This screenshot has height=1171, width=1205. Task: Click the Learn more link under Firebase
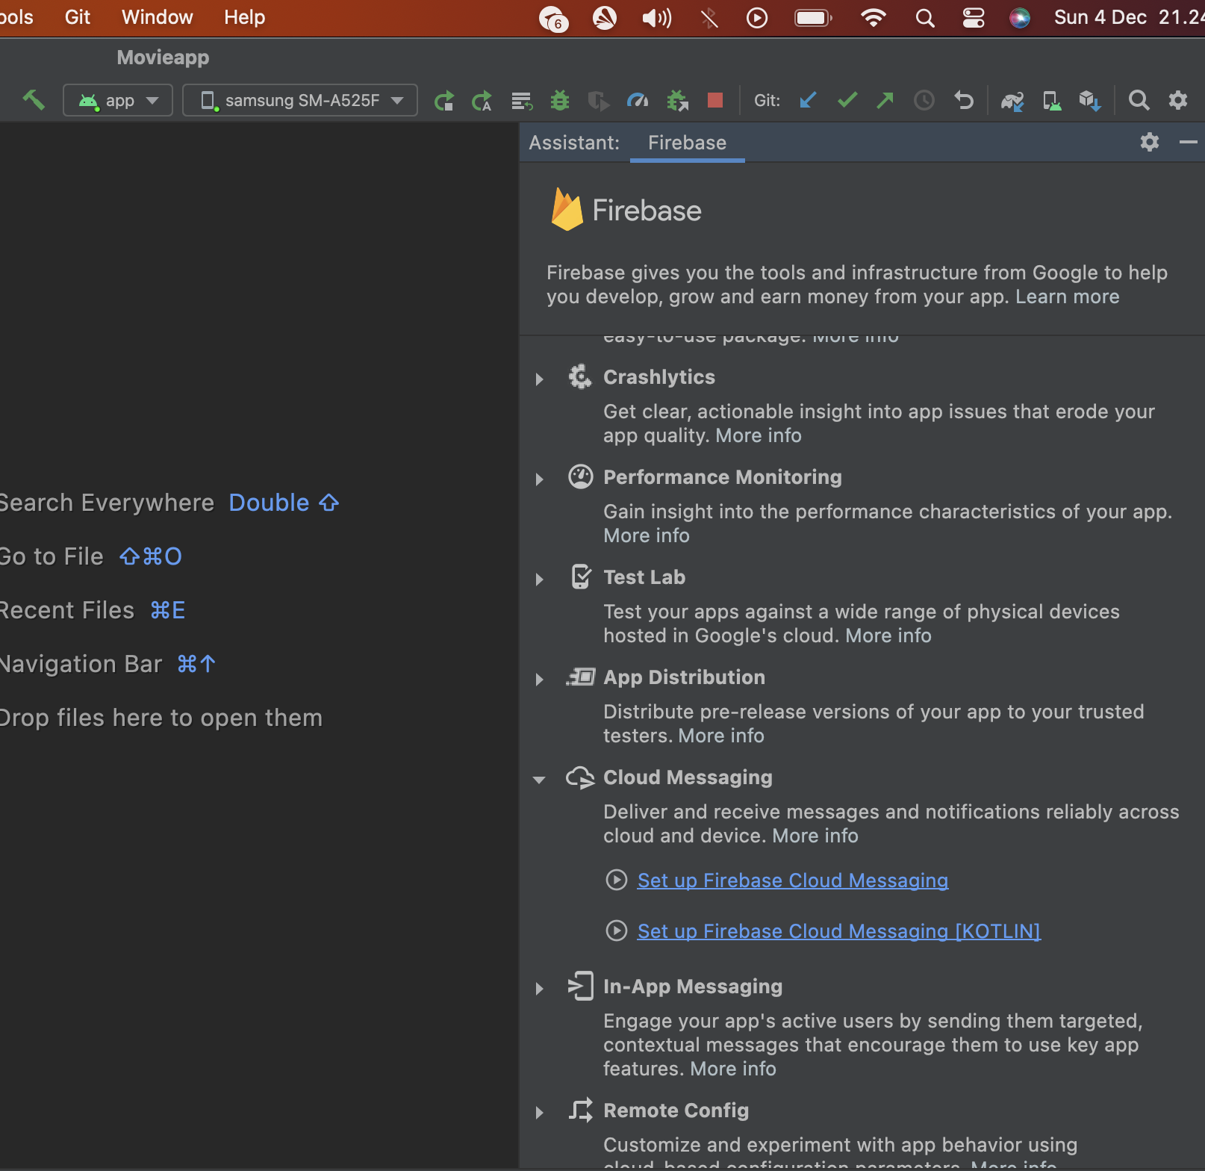[x=1067, y=296]
